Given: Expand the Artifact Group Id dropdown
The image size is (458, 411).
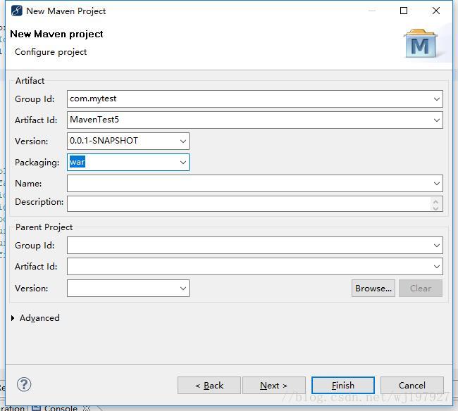Looking at the screenshot, I should click(x=437, y=99).
